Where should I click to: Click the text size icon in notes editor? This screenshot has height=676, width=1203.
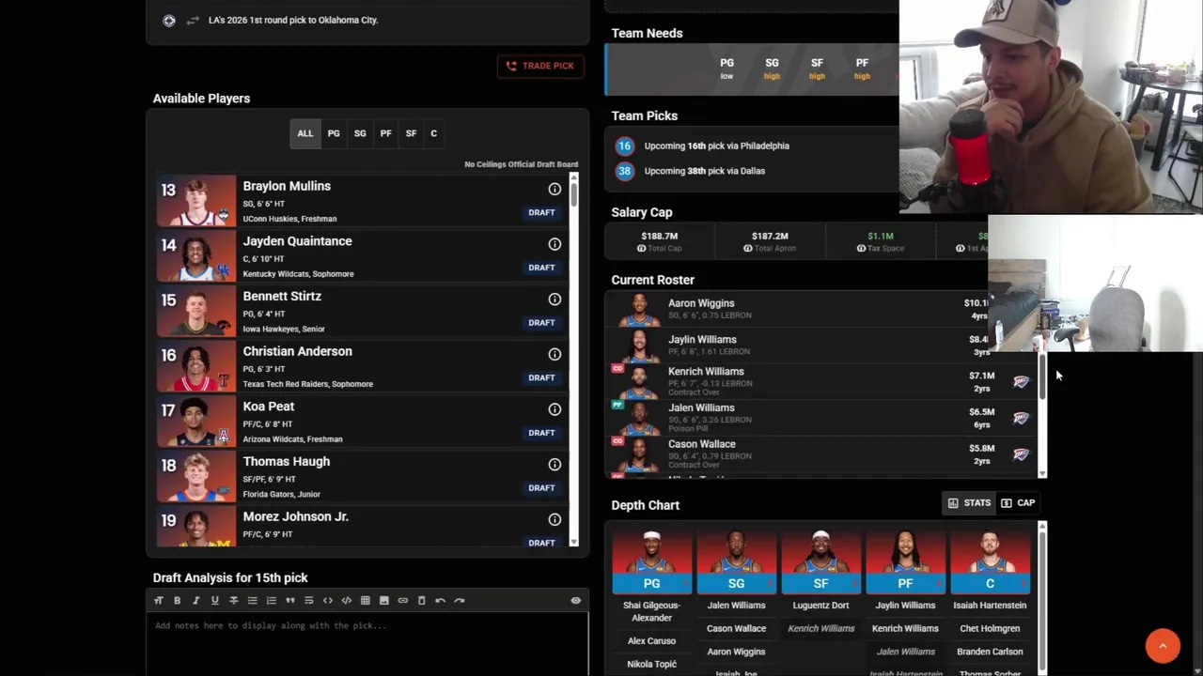click(x=158, y=600)
